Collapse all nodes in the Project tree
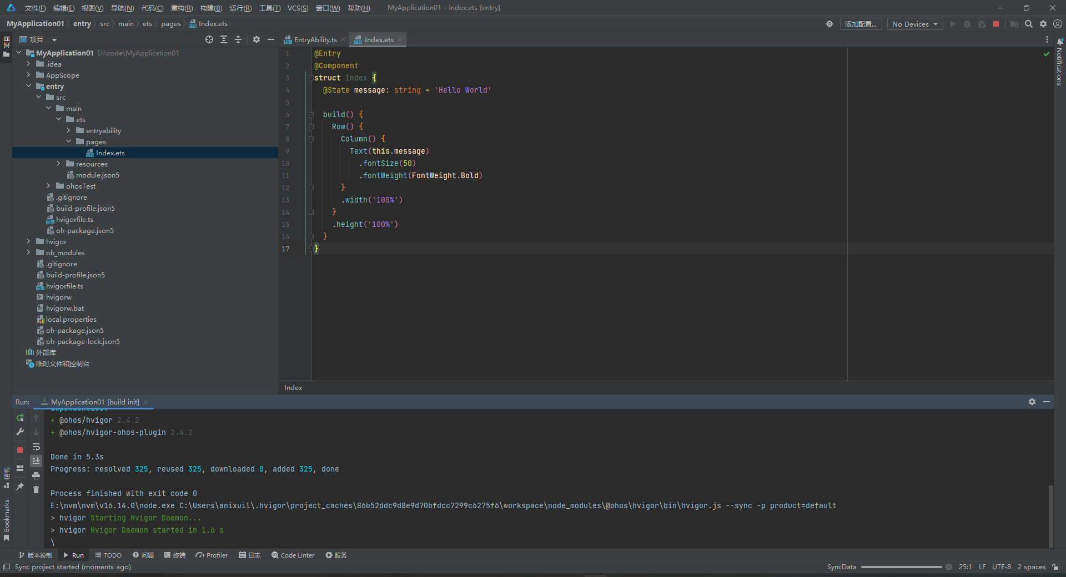Viewport: 1066px width, 577px height. coord(238,39)
